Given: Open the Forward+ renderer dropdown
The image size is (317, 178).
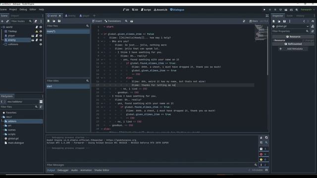Looking at the screenshot, I should pos(308,10).
